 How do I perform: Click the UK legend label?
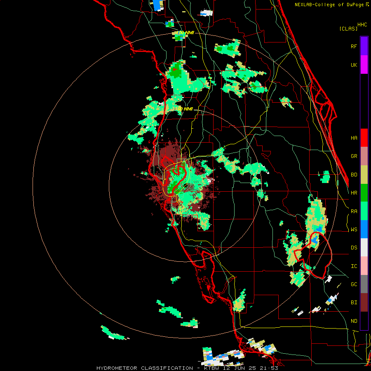point(354,65)
